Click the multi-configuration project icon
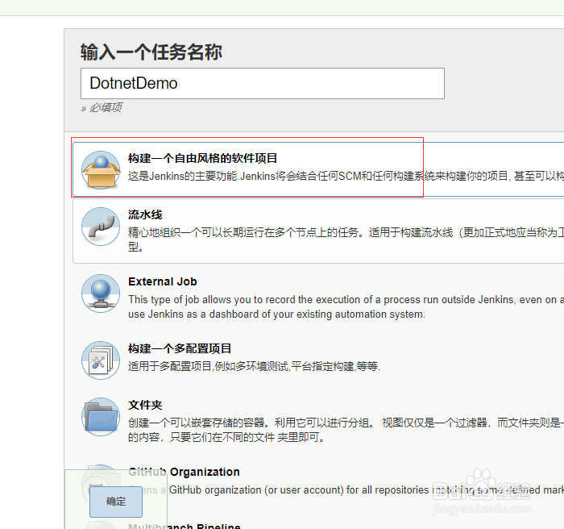564x529 pixels. pos(101,360)
